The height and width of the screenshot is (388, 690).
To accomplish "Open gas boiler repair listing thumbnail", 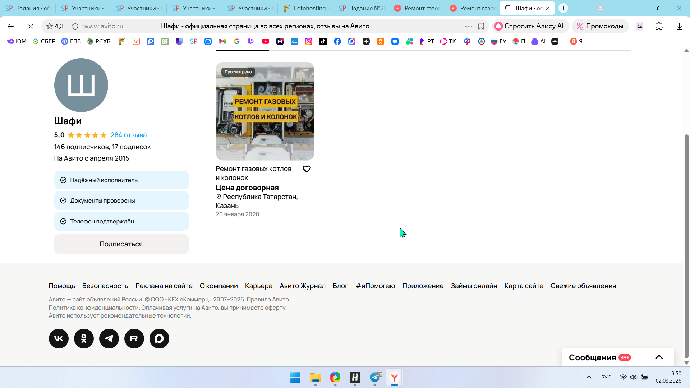I will pos(265,111).
